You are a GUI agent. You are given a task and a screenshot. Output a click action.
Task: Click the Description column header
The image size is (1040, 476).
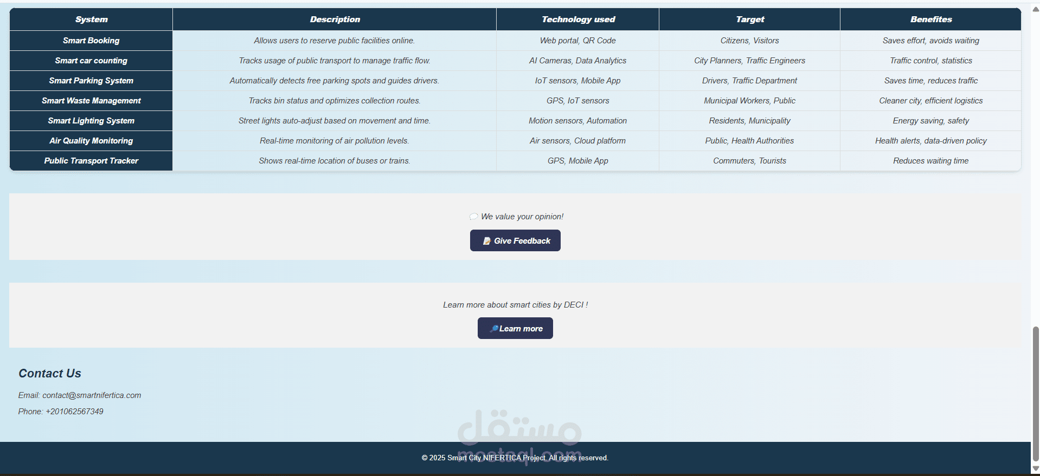(335, 19)
